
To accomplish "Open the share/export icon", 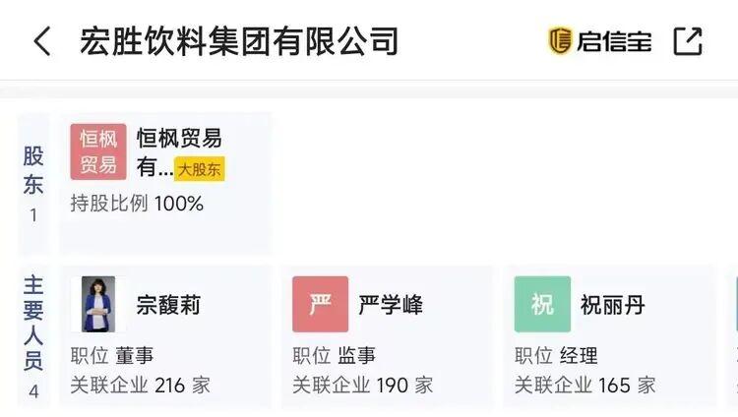I will [688, 40].
